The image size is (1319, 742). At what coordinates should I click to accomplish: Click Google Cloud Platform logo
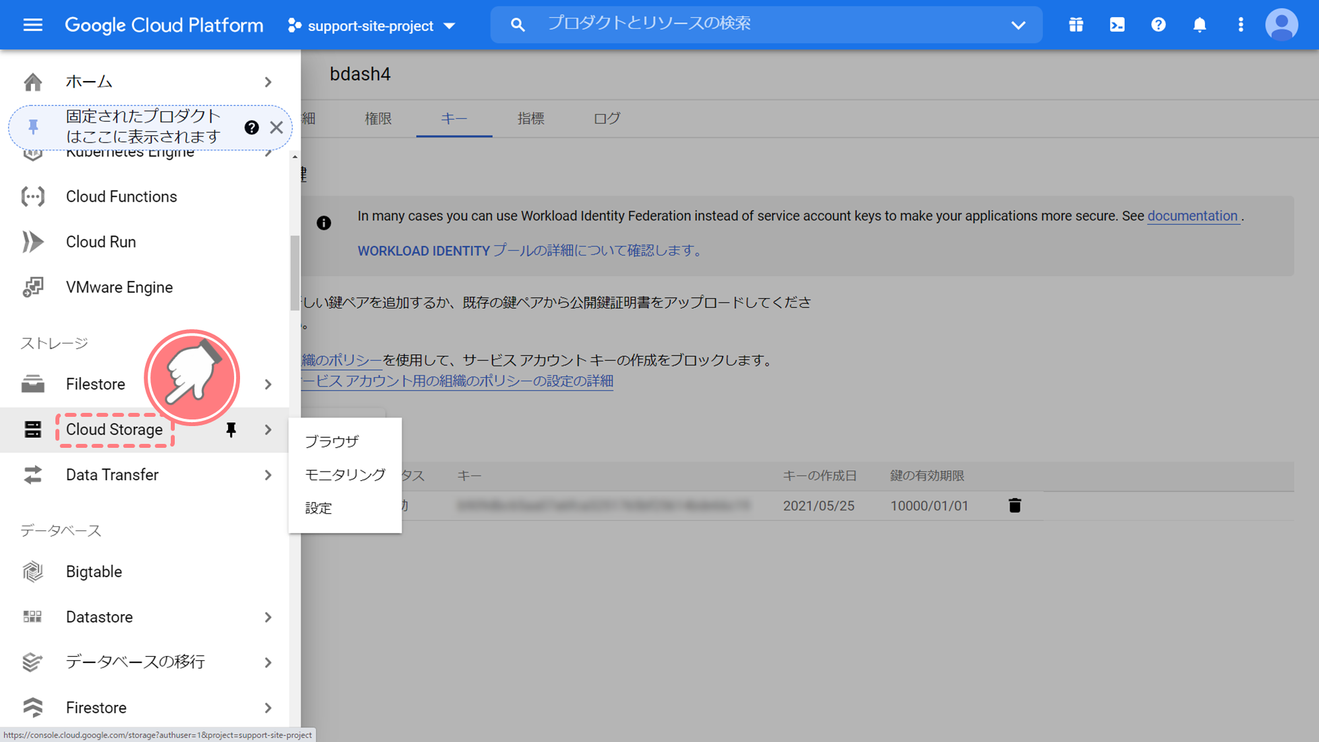click(164, 25)
